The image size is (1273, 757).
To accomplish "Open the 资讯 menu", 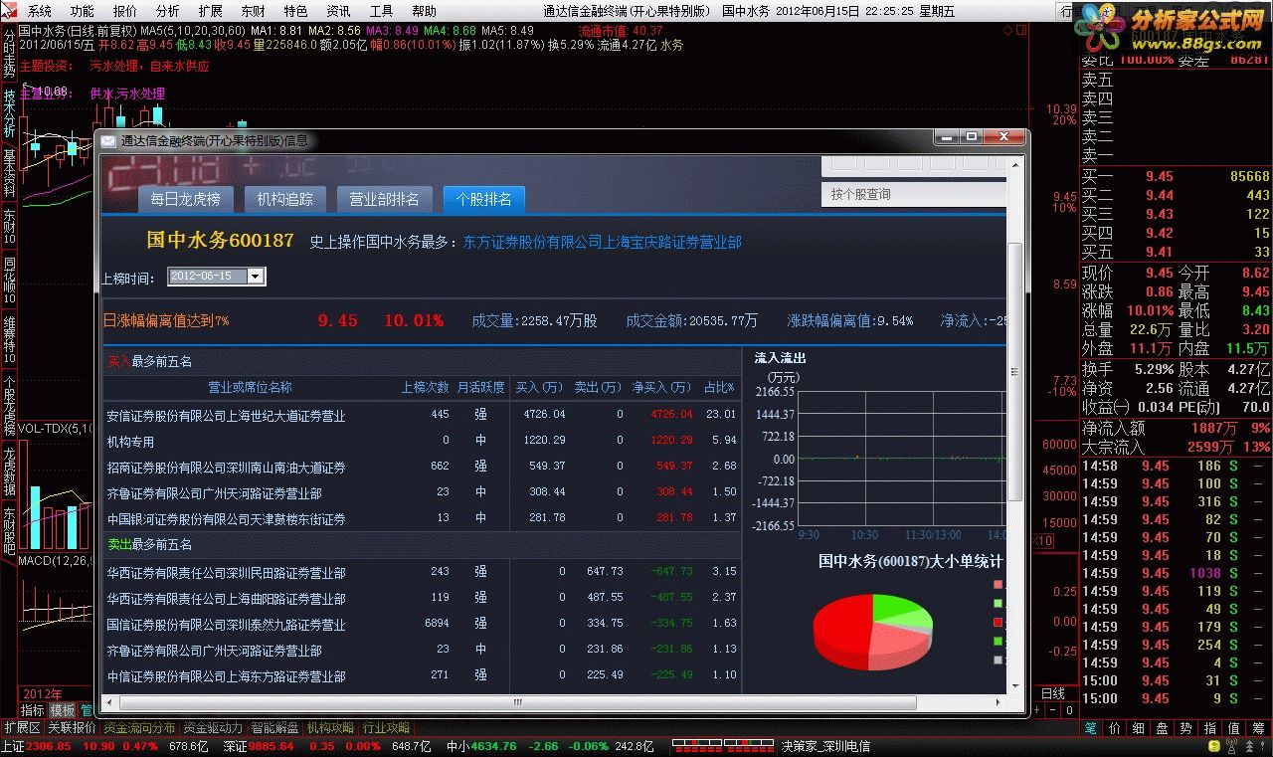I will coord(339,11).
